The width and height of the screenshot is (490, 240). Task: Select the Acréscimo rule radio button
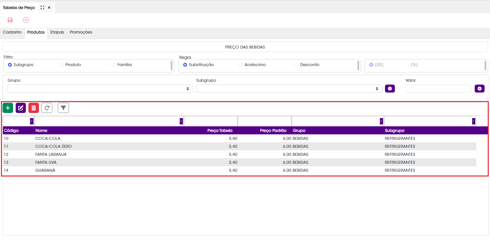[241, 65]
